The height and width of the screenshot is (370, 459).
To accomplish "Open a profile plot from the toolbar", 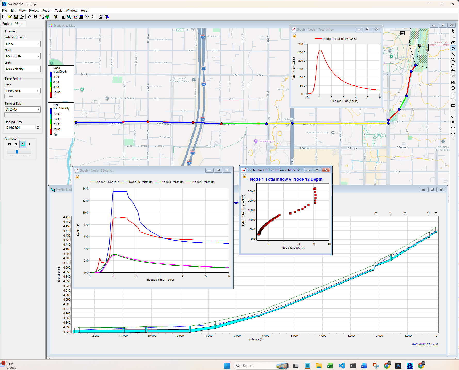I will tap(69, 17).
